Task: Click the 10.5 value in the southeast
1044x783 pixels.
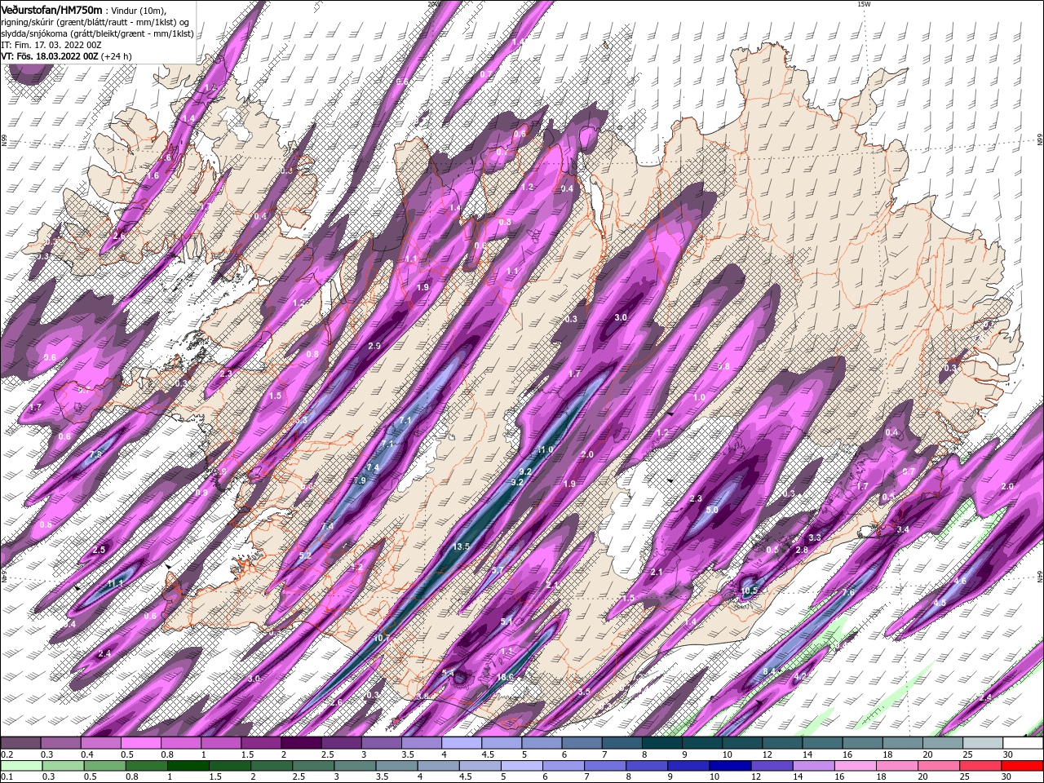Action: [x=750, y=591]
